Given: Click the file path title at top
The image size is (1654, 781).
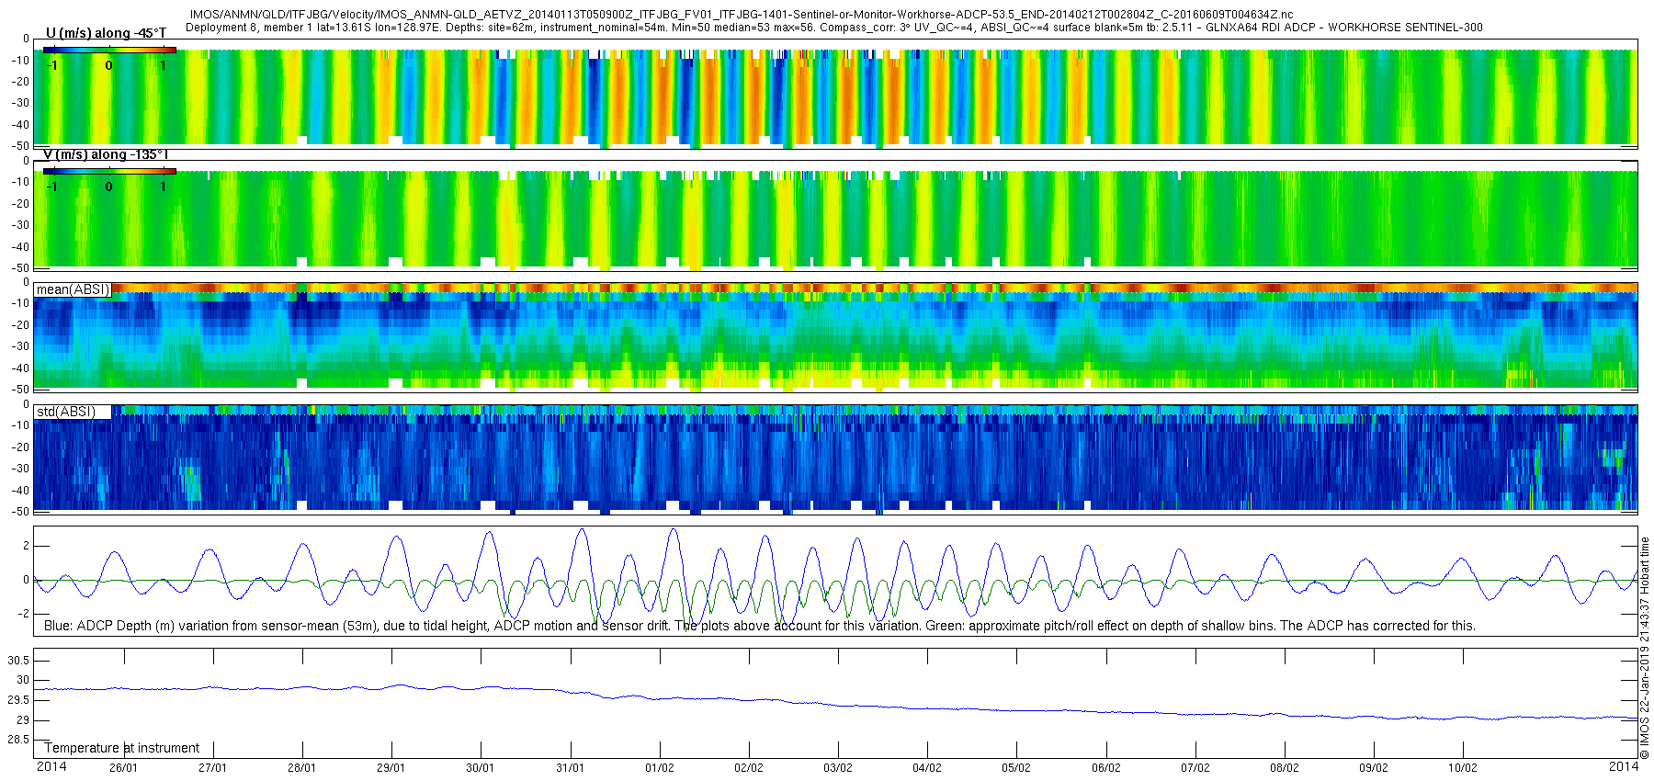Looking at the screenshot, I should point(742,15).
